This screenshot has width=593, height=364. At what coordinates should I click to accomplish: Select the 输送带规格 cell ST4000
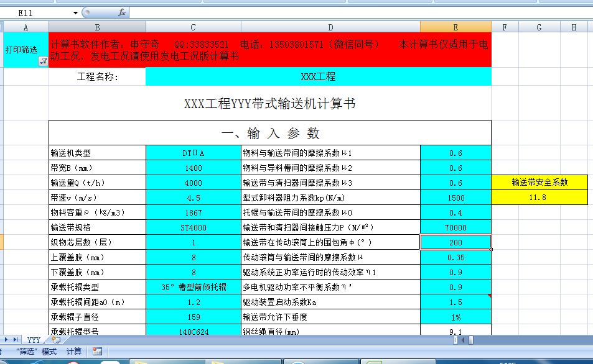(193, 227)
